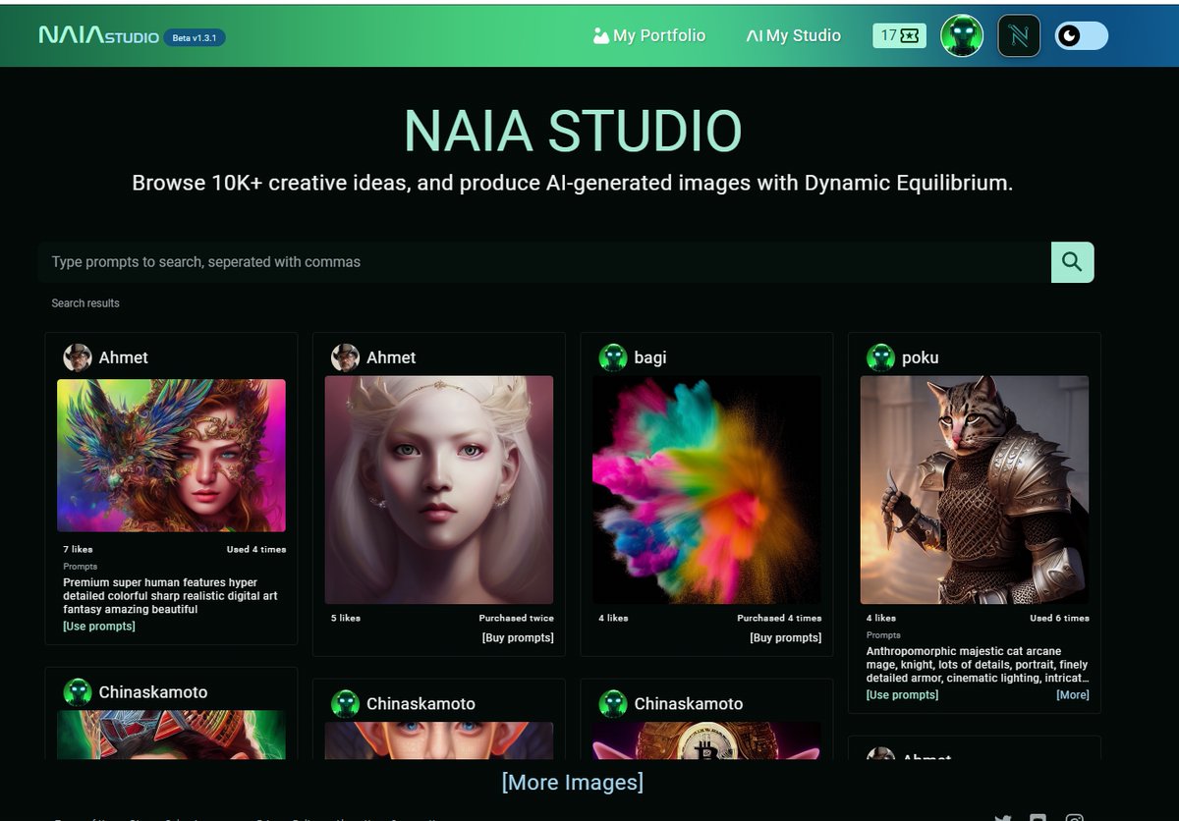Open AI My Studio page

[x=793, y=35]
